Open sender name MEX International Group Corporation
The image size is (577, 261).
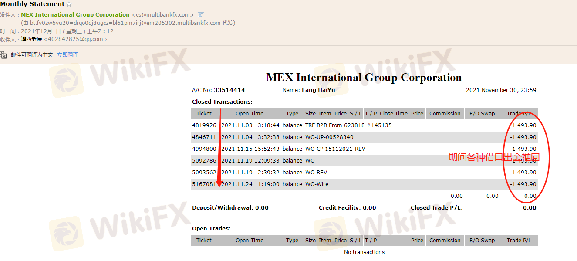pyautogui.click(x=75, y=15)
